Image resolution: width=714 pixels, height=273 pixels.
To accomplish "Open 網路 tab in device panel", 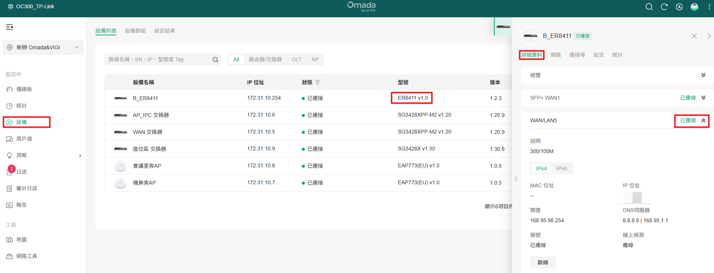I will tap(556, 55).
